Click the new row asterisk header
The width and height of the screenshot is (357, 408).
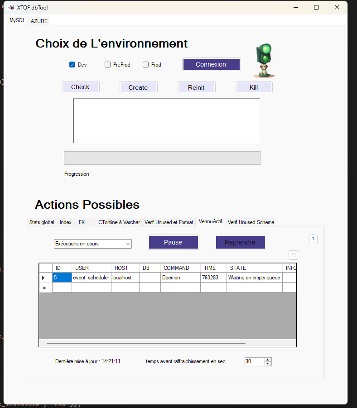pos(46,288)
